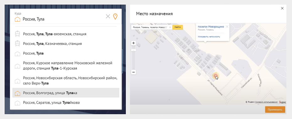
Task: Pick 'Россия, Саратов, улица Тулайкова' suggestion
Action: [66, 102]
